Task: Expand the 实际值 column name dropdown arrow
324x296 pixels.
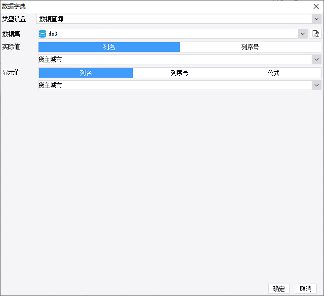Action: pos(316,59)
